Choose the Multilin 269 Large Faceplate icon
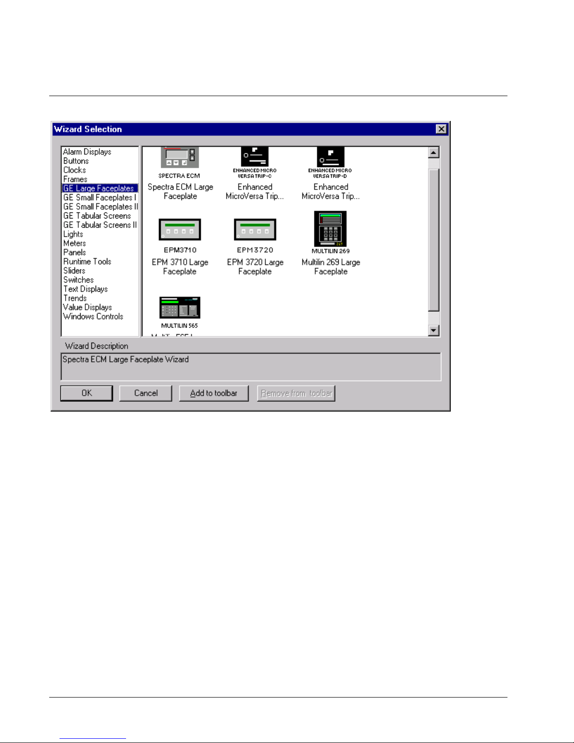The width and height of the screenshot is (574, 743). 330,229
